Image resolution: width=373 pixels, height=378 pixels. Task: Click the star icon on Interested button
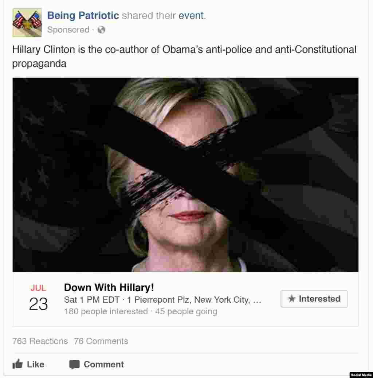[292, 299]
